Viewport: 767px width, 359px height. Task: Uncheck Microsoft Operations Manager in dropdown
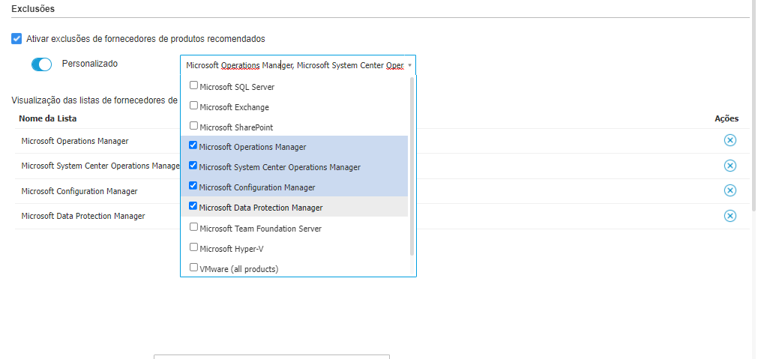pyautogui.click(x=193, y=145)
